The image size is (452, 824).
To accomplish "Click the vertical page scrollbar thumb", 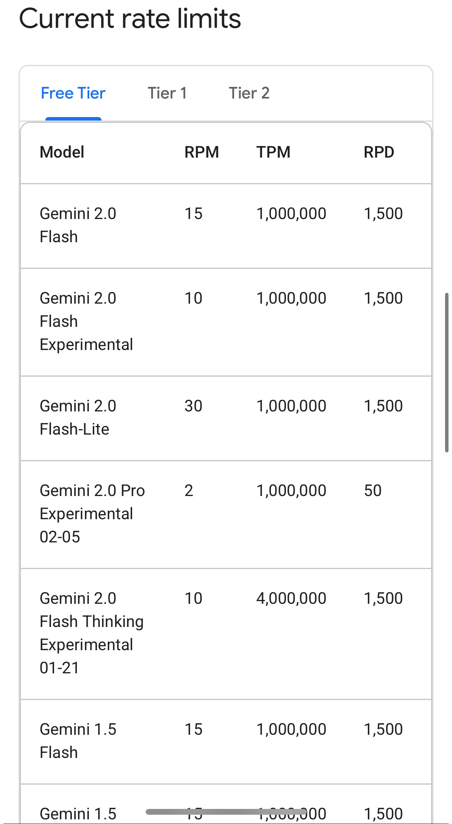I will point(447,372).
